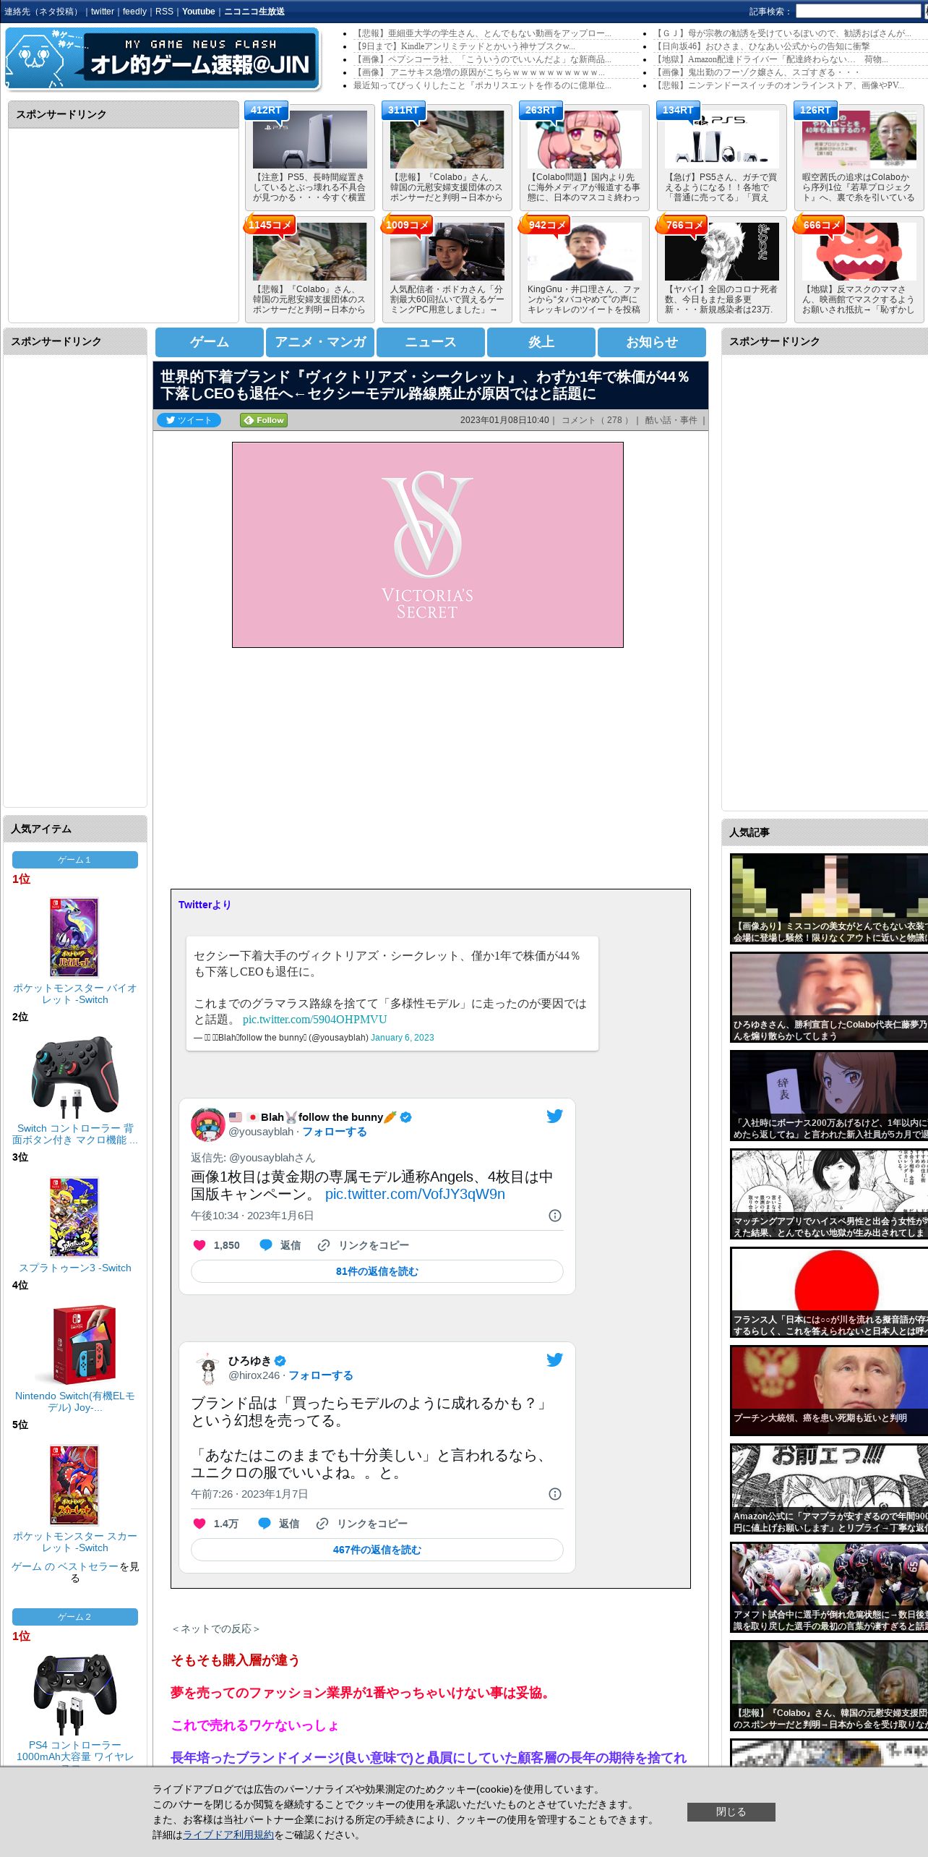Open the 766コメ コロナ死者数 article
This screenshot has height=1857, width=928.
click(722, 269)
